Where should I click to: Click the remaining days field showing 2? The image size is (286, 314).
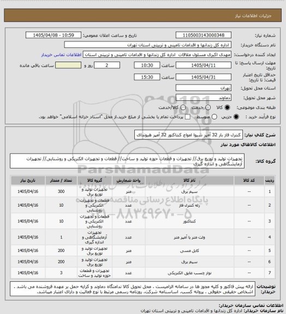click(x=107, y=65)
